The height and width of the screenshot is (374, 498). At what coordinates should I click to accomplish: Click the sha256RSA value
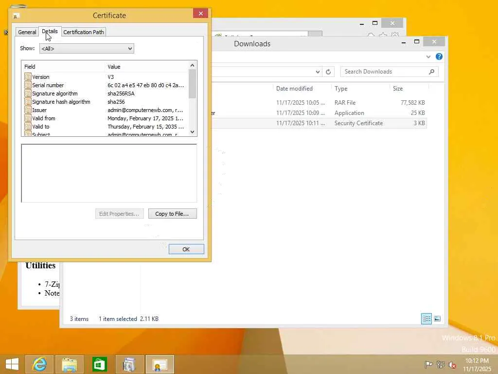click(121, 93)
